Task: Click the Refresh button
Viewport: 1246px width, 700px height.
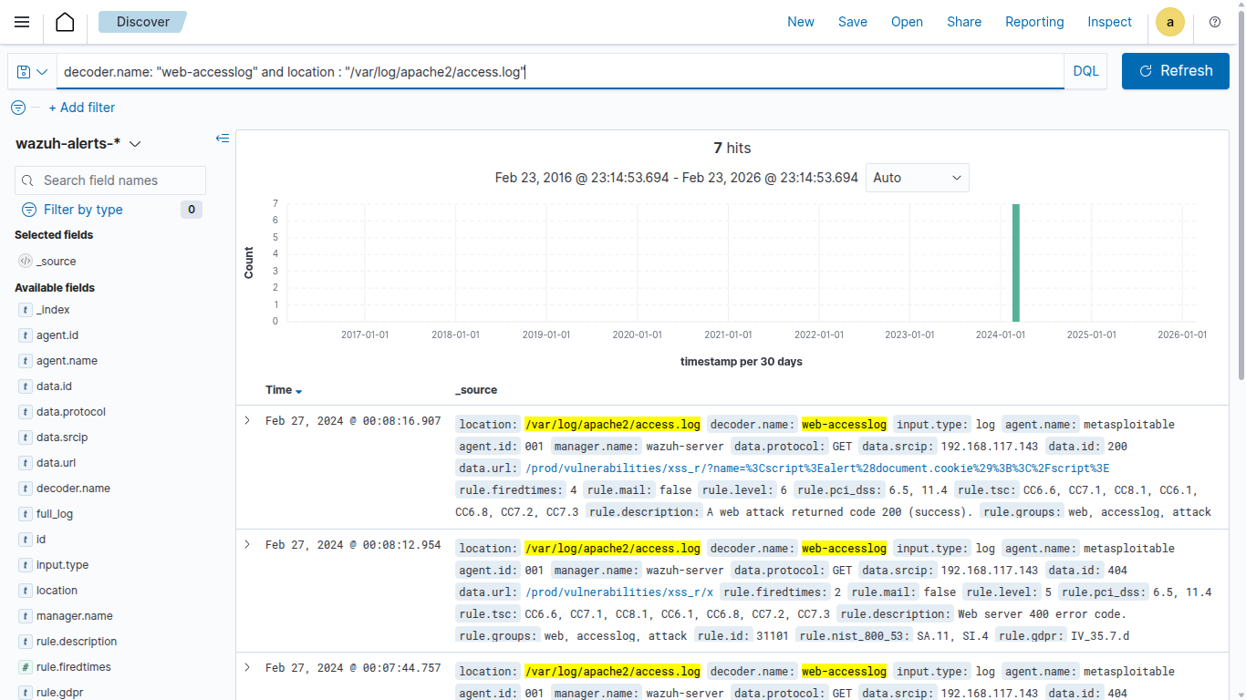Action: pos(1175,71)
